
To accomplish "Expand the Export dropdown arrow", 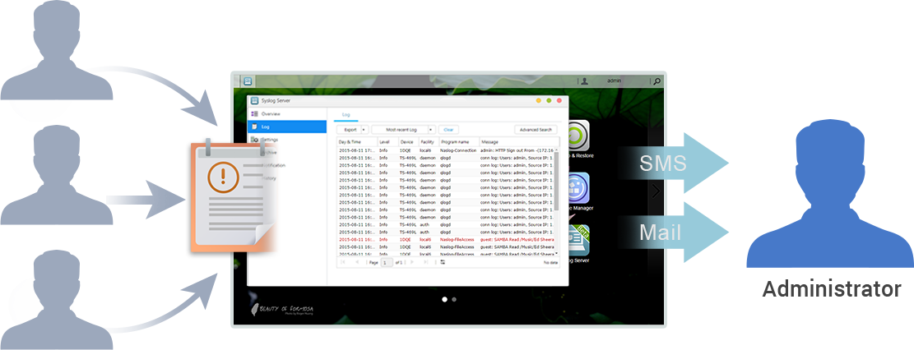I will tap(364, 130).
